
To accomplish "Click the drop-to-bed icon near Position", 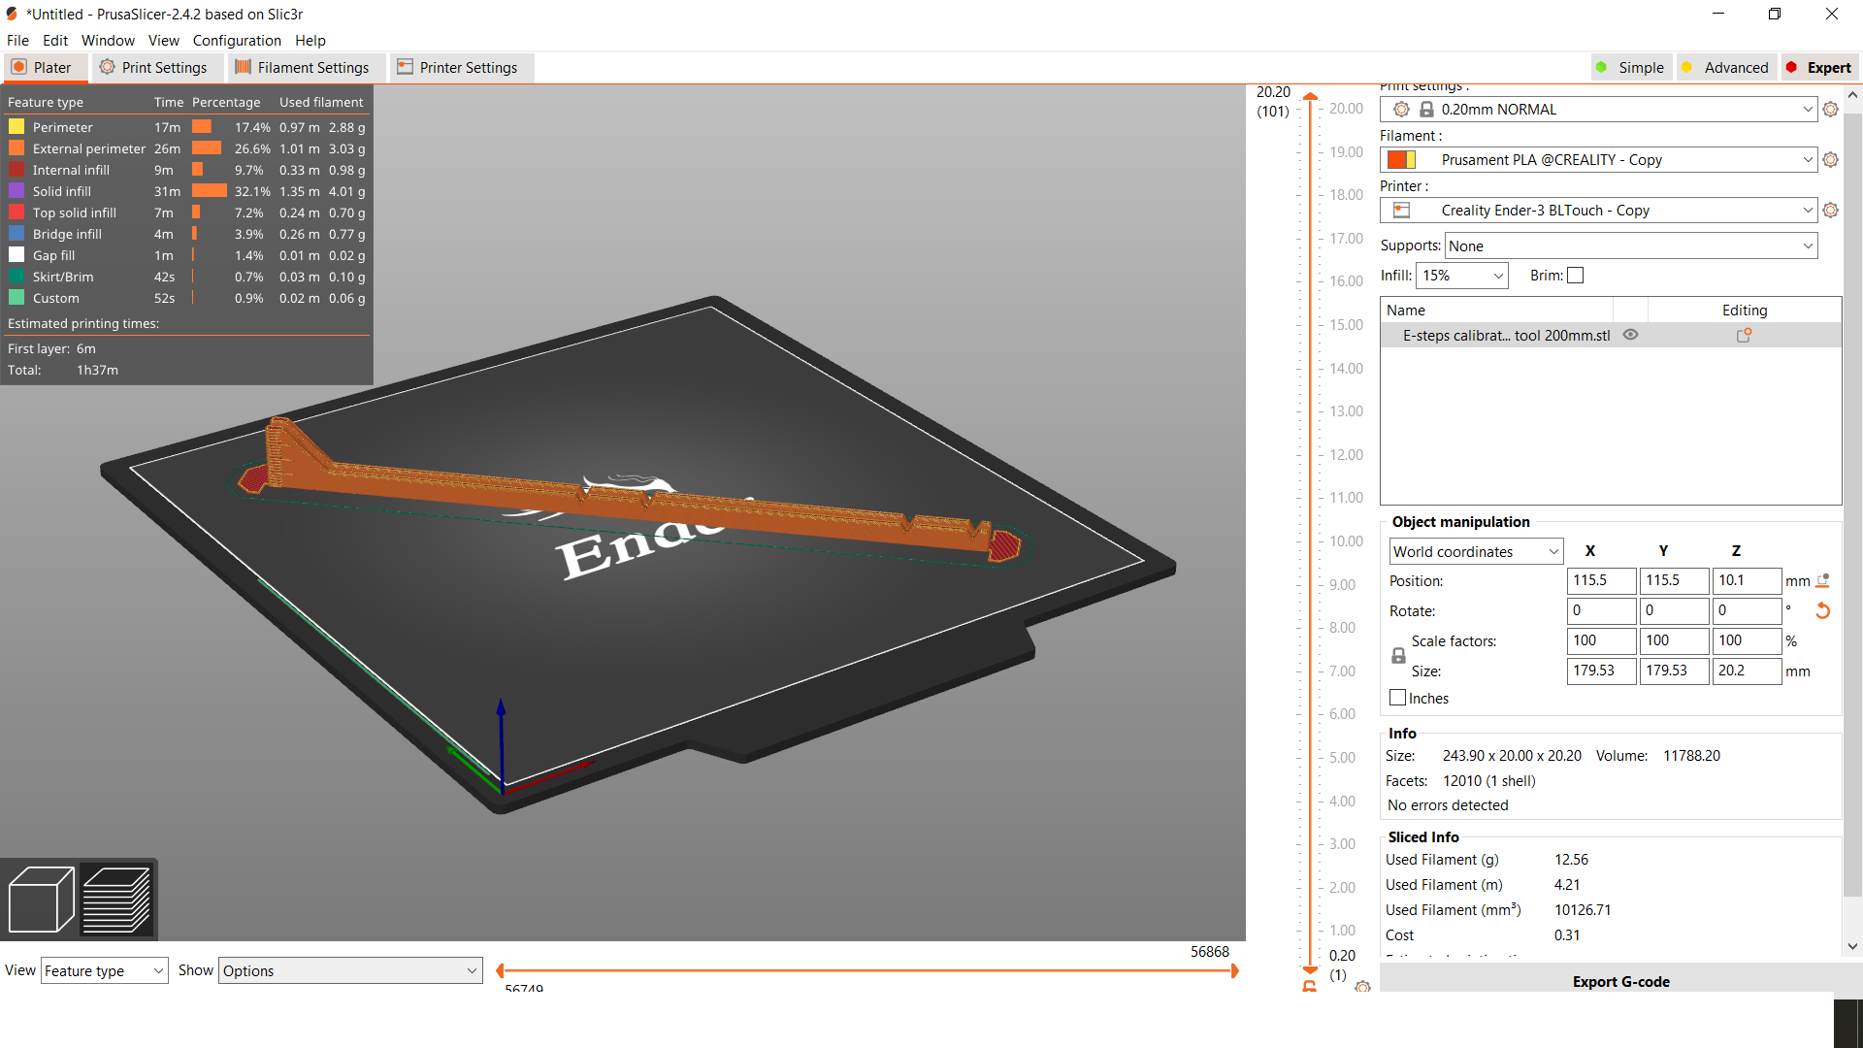I will click(x=1823, y=580).
